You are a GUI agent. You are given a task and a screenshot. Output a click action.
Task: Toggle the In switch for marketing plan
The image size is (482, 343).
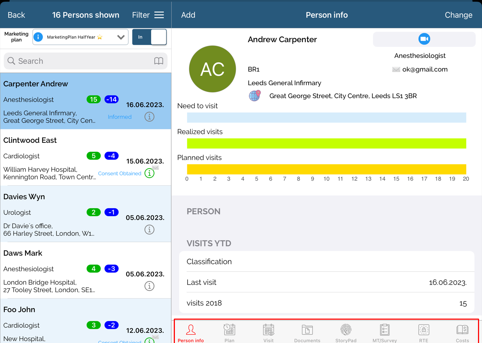pos(149,37)
